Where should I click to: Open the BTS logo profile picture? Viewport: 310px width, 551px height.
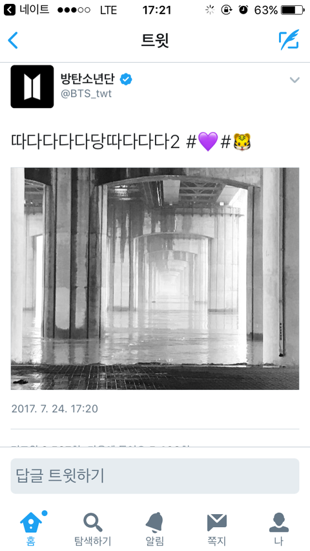coord(32,87)
